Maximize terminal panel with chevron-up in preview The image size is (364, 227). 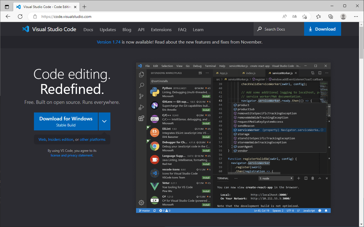[320, 178]
